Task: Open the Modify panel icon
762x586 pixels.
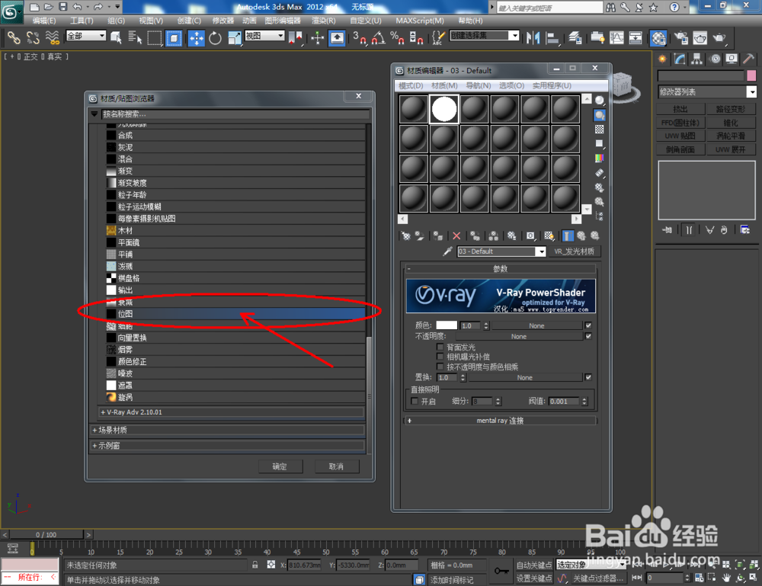Action: click(x=680, y=59)
